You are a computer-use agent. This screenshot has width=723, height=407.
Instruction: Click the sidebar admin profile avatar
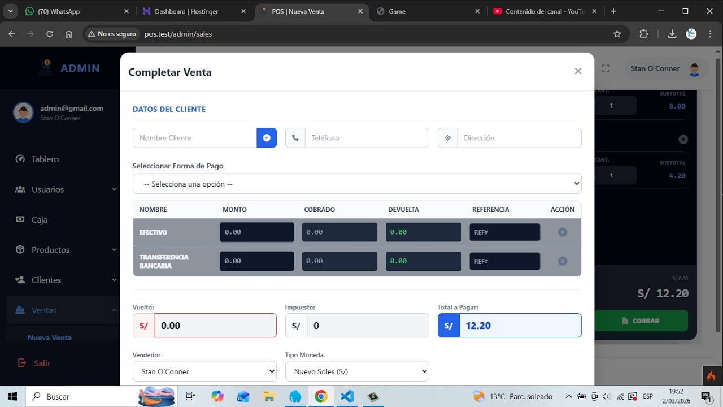pos(23,112)
